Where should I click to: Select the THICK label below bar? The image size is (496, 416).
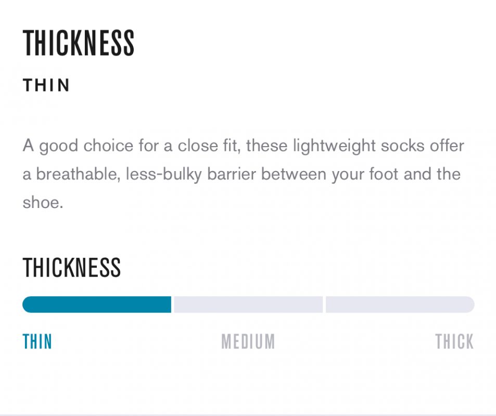tap(454, 342)
